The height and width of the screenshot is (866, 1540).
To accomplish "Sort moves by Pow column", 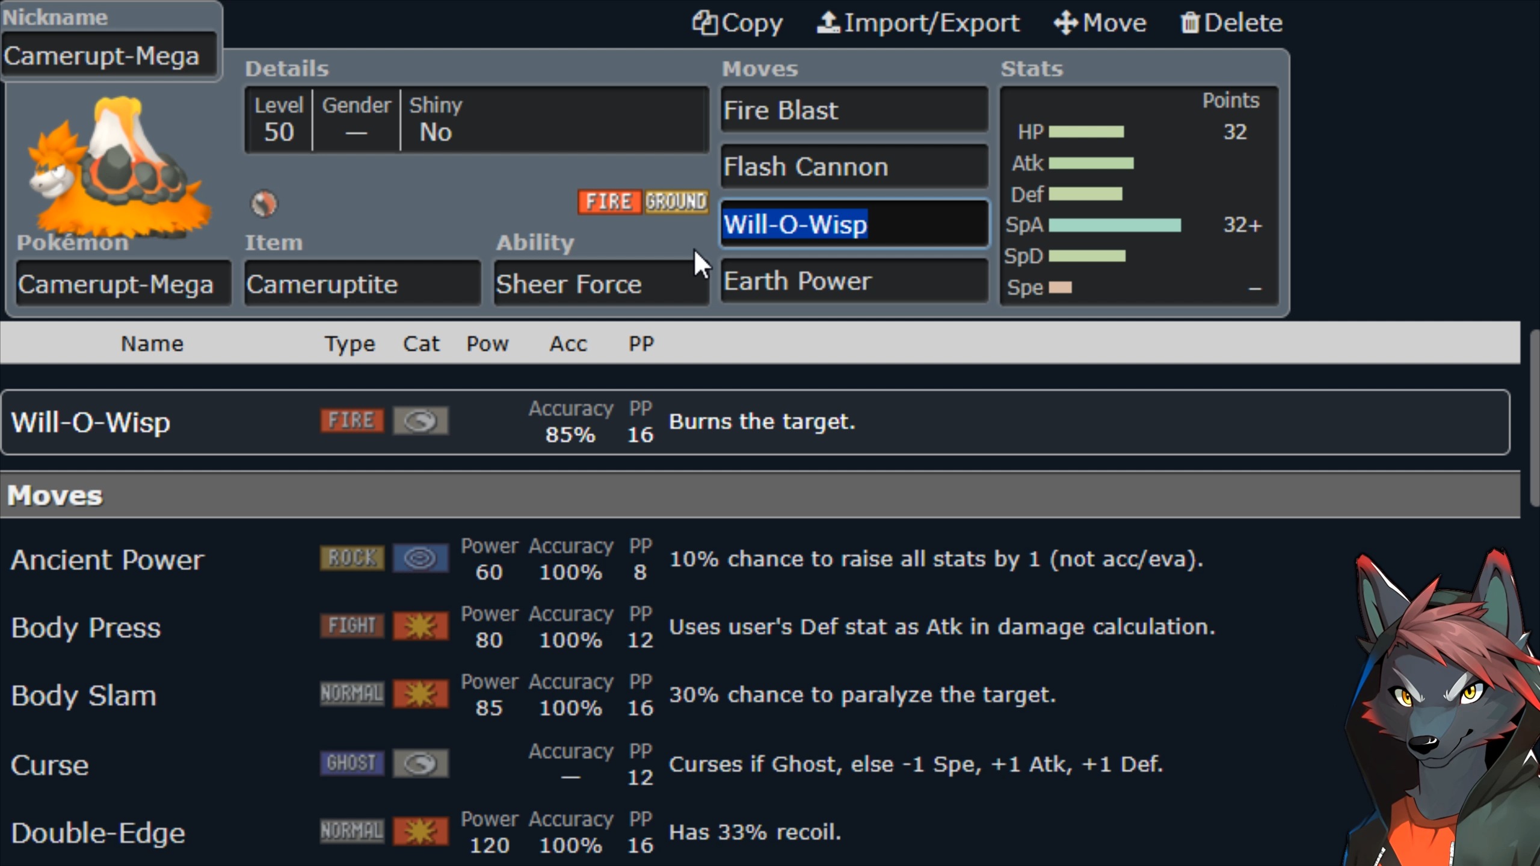I will point(488,343).
